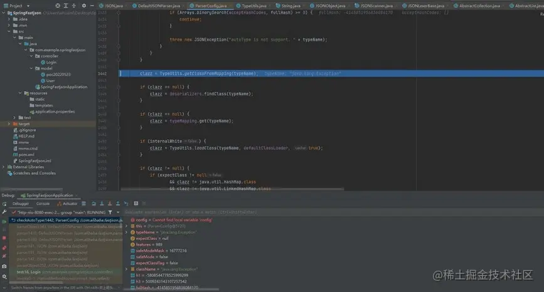Collapse the model package
The height and width of the screenshot is (292, 544).
pyautogui.click(x=31, y=68)
